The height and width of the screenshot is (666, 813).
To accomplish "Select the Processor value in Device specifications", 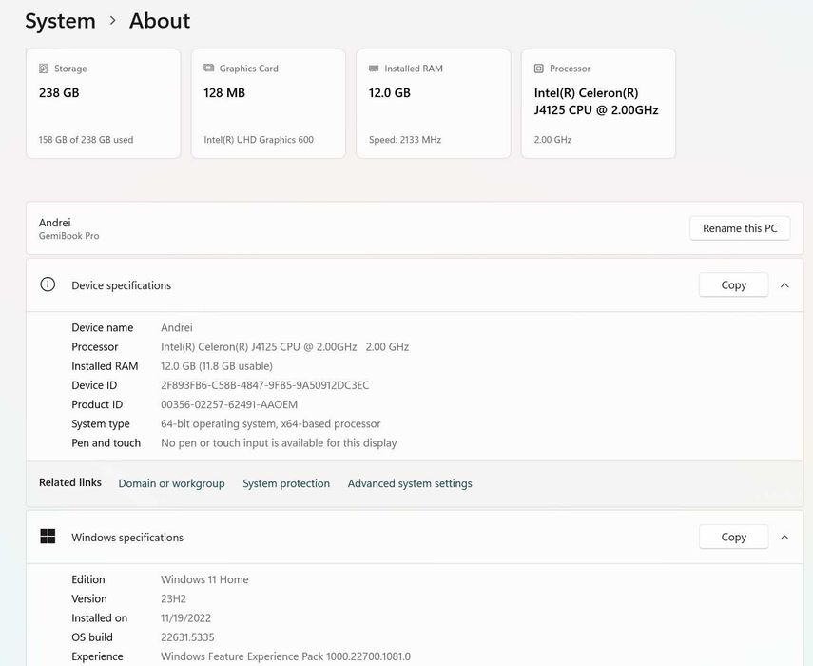I will pos(284,346).
